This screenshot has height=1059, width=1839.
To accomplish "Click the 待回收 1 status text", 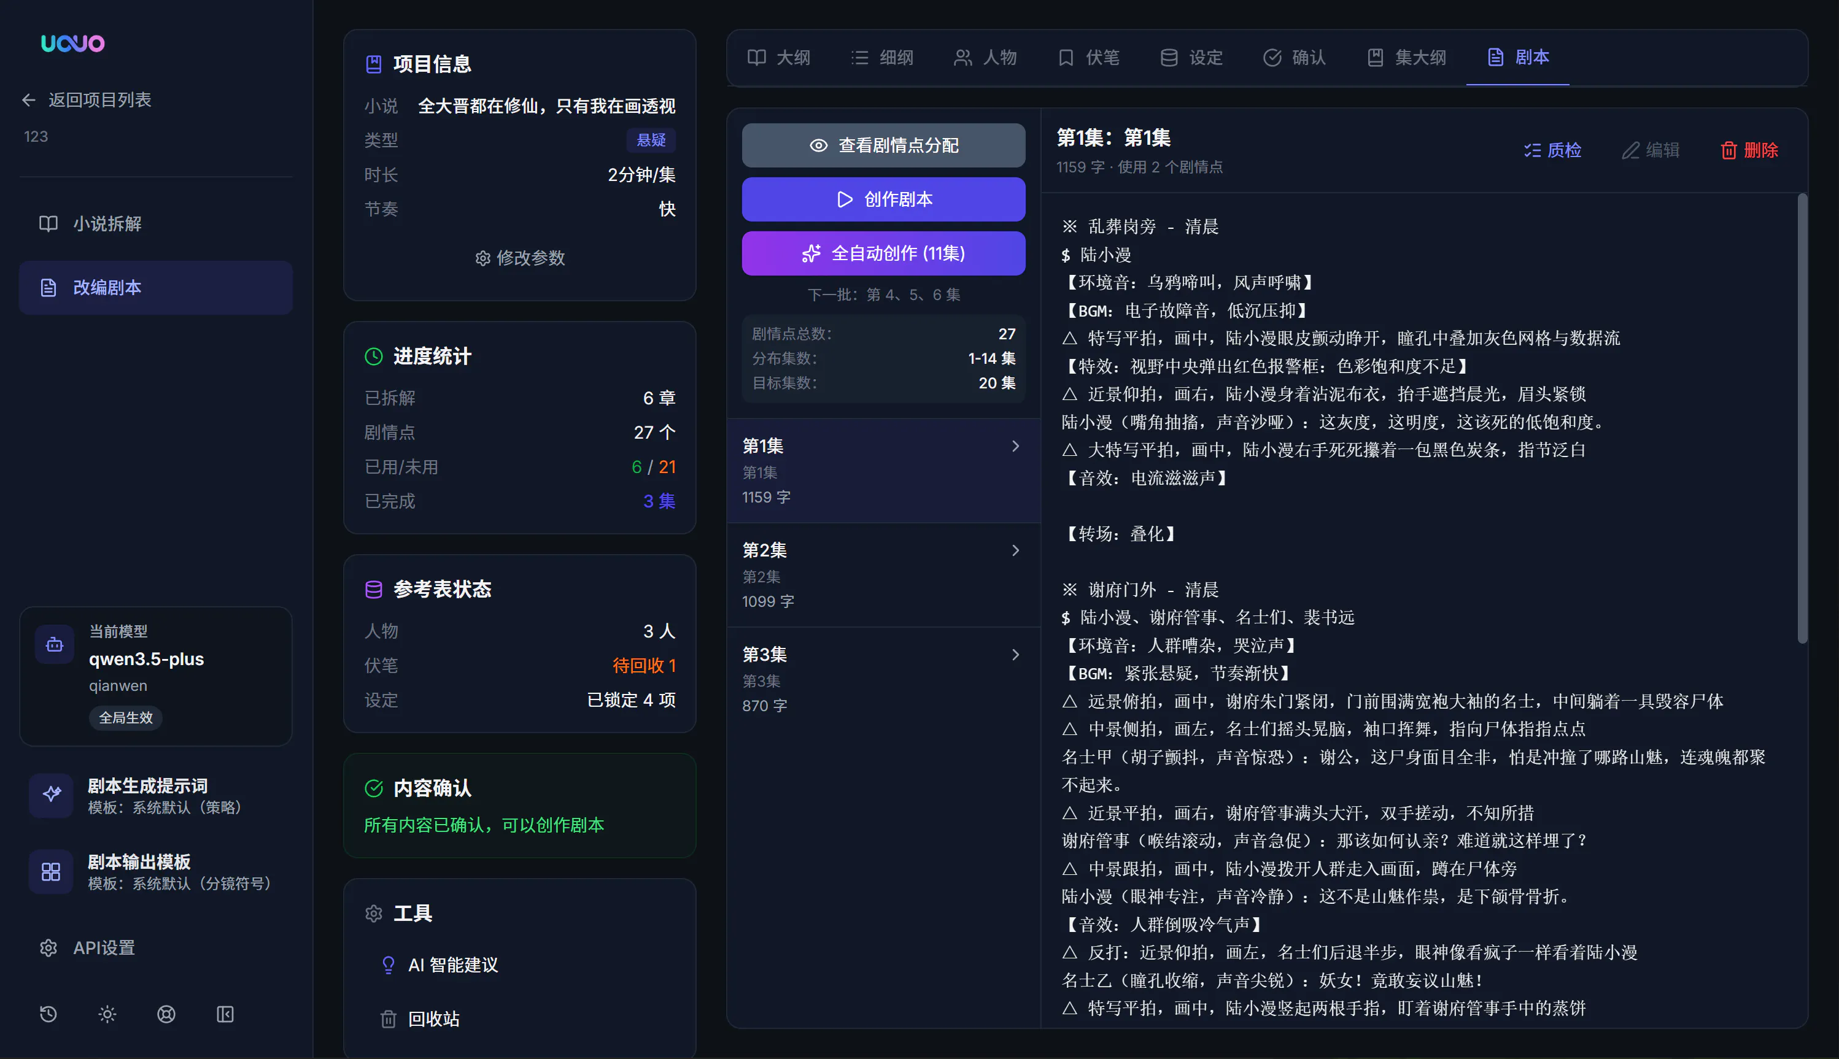I will [x=644, y=666].
